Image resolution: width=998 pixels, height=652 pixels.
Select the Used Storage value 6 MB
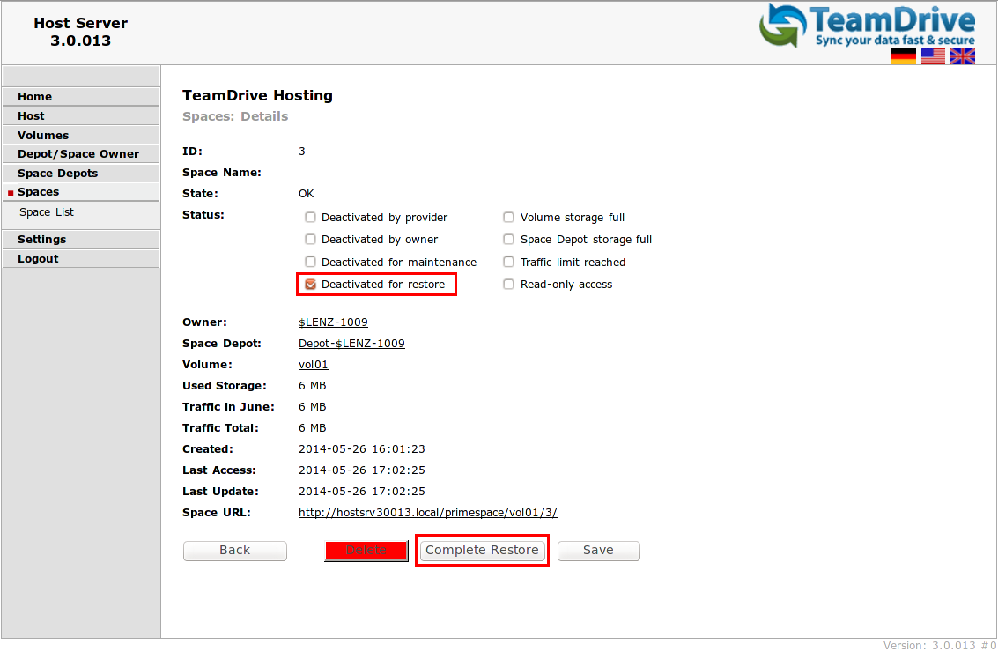(312, 386)
